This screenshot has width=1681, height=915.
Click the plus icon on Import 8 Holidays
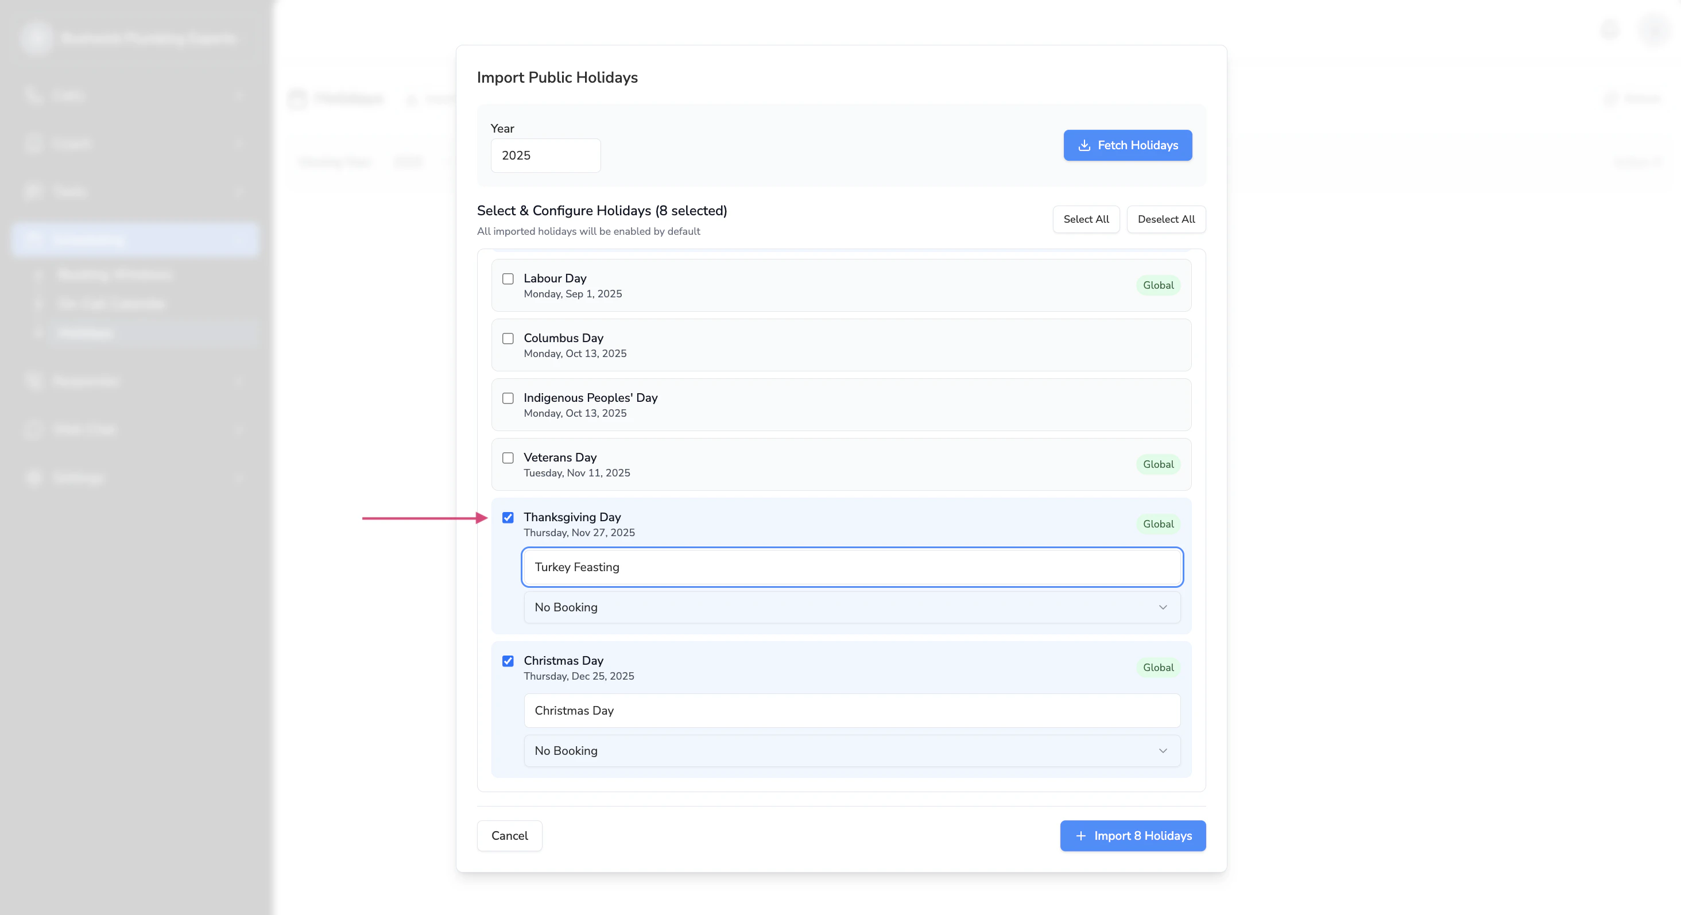[x=1080, y=835]
